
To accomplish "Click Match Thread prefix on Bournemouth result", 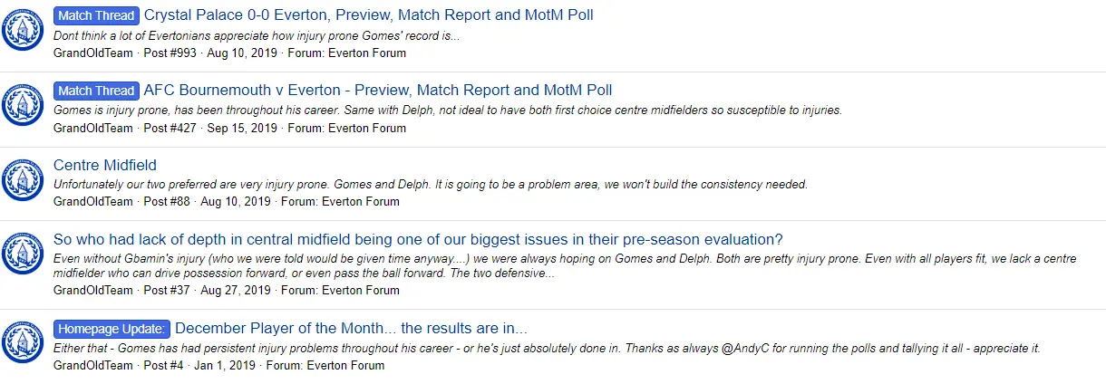I will click(x=96, y=91).
